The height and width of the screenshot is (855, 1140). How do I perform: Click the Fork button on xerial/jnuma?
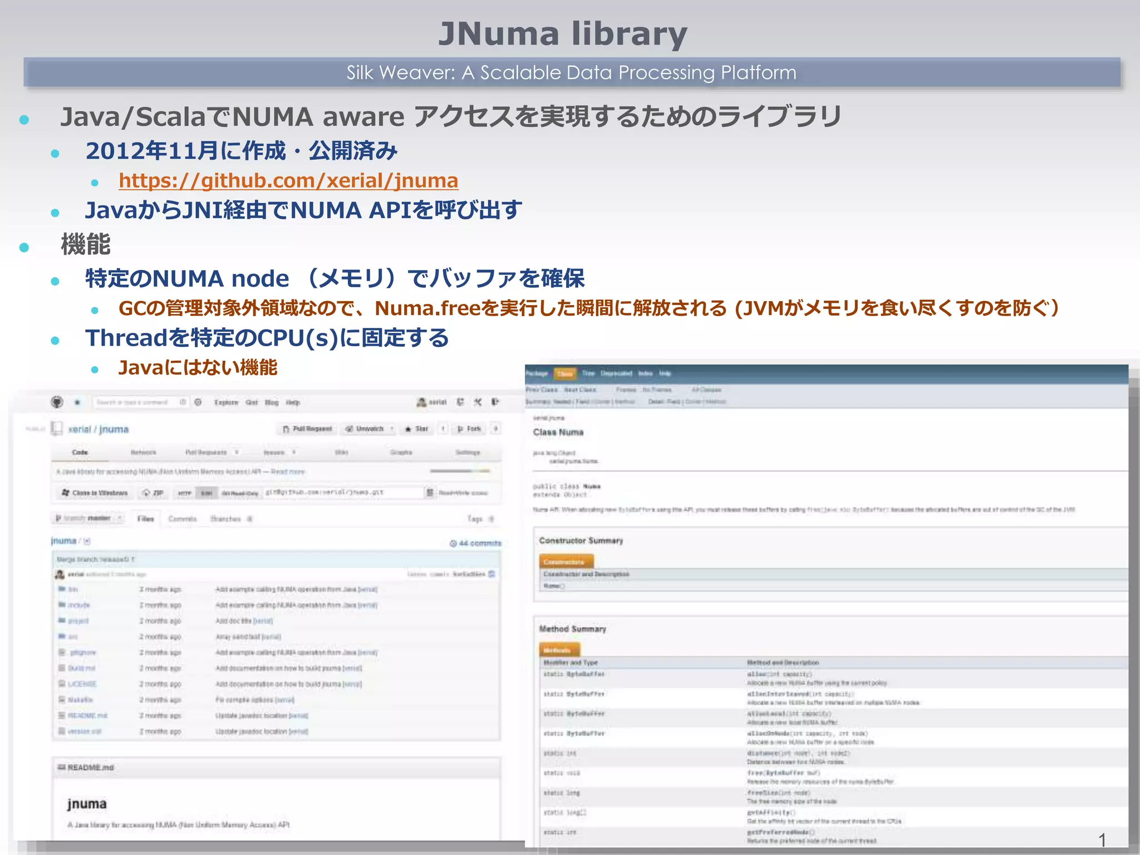point(469,429)
